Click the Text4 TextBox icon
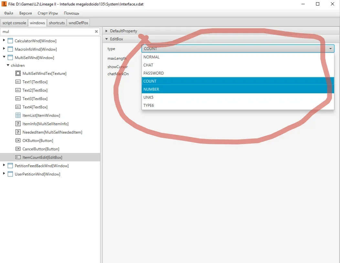Screen dimensions: 340x263 (18, 107)
